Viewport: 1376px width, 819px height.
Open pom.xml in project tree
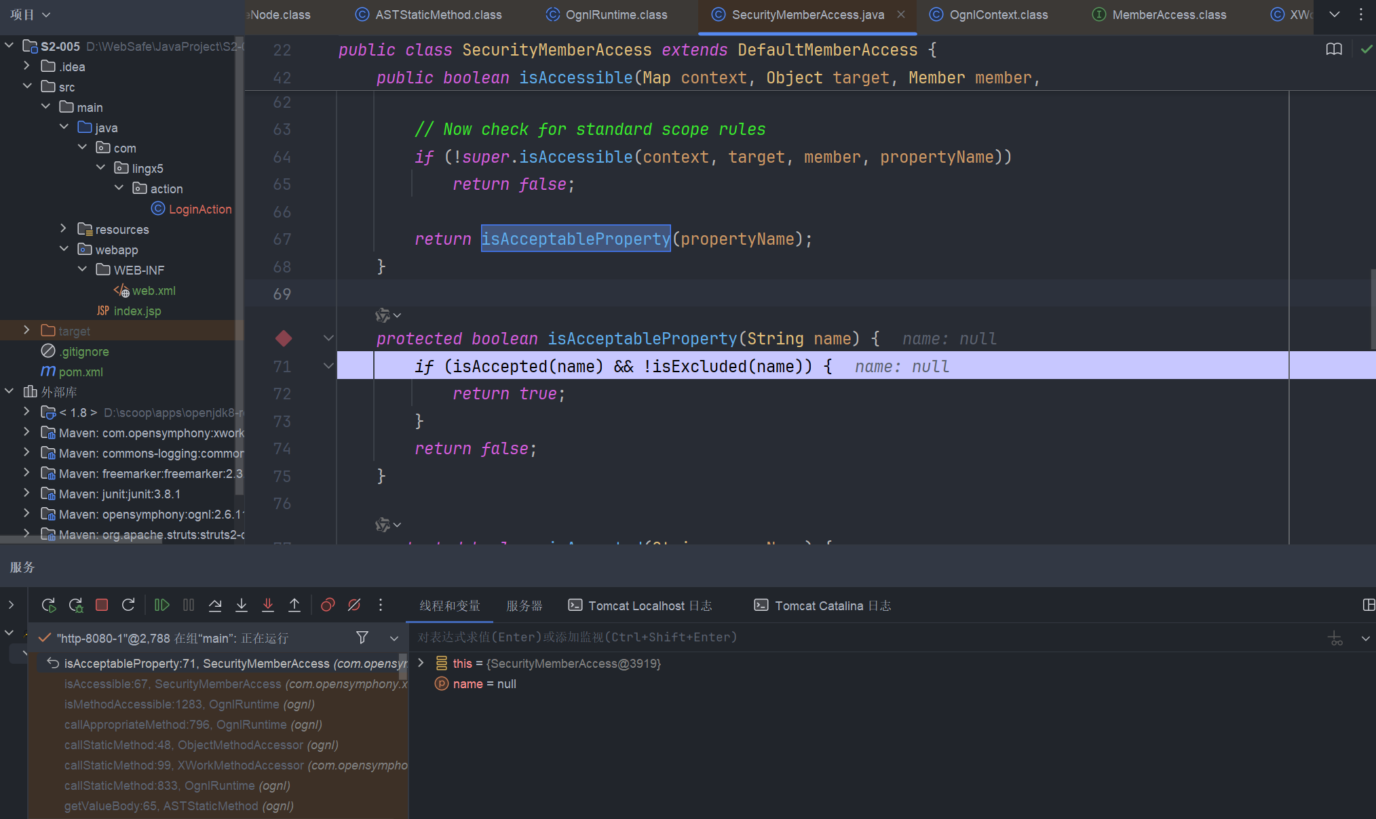[x=80, y=372]
